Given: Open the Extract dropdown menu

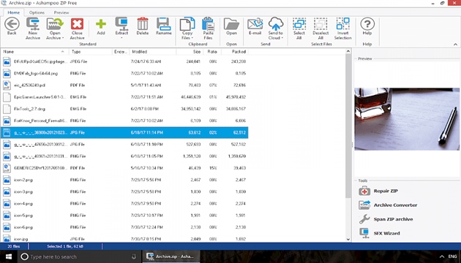Looking at the screenshot, I should click(x=121, y=38).
